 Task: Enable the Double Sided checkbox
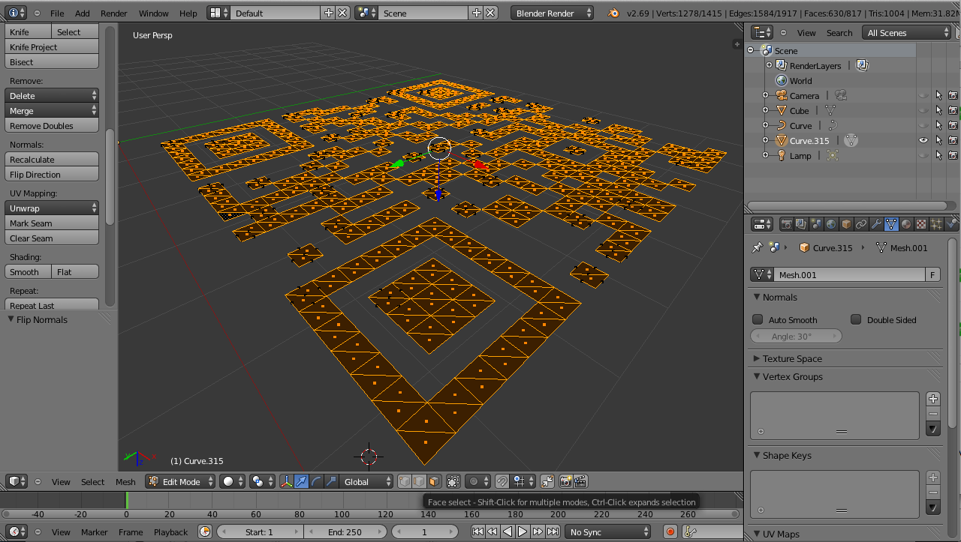(x=855, y=319)
